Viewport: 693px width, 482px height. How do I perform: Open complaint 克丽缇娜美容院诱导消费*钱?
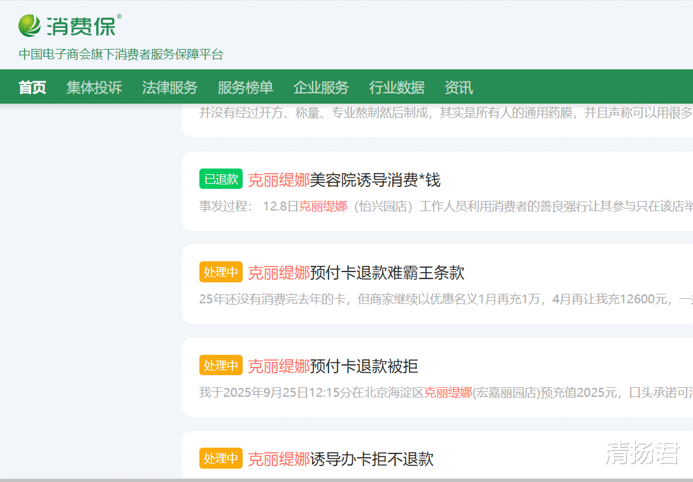[345, 180]
